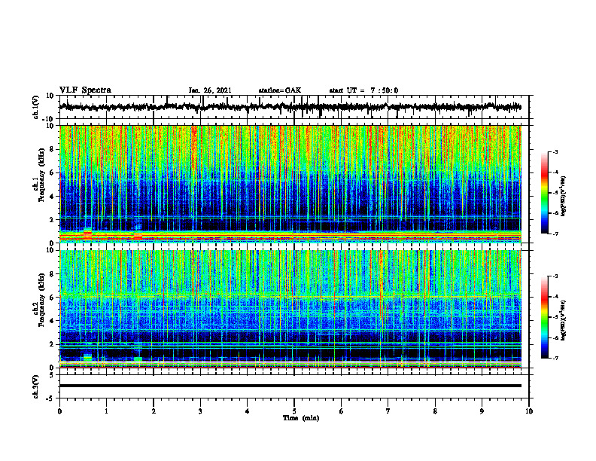Click the "station=GAK" header label
This screenshot has width=596, height=461.
[280, 90]
